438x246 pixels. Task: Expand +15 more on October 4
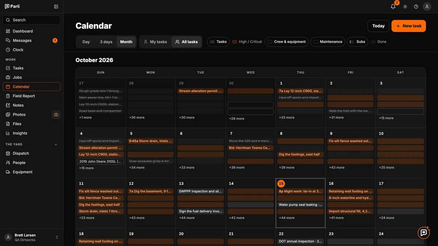point(87,168)
